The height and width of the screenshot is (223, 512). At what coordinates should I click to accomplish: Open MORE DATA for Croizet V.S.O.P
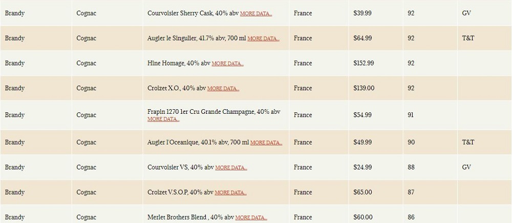(x=230, y=193)
